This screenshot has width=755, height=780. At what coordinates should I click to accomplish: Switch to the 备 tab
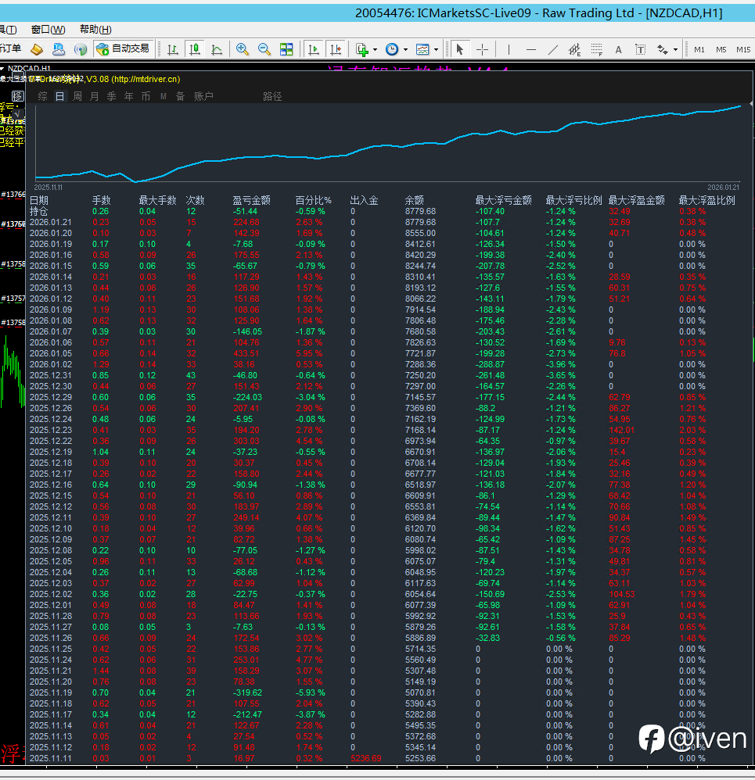click(x=180, y=96)
